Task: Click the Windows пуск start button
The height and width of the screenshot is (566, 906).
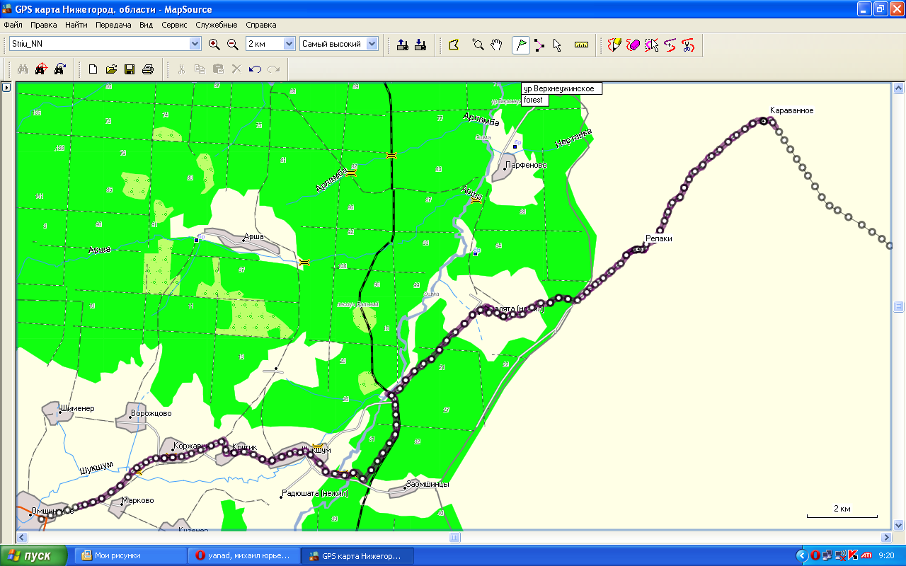Action: coord(33,555)
